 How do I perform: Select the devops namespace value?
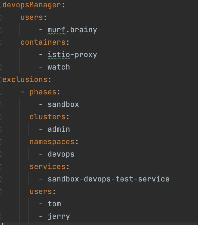(61, 154)
